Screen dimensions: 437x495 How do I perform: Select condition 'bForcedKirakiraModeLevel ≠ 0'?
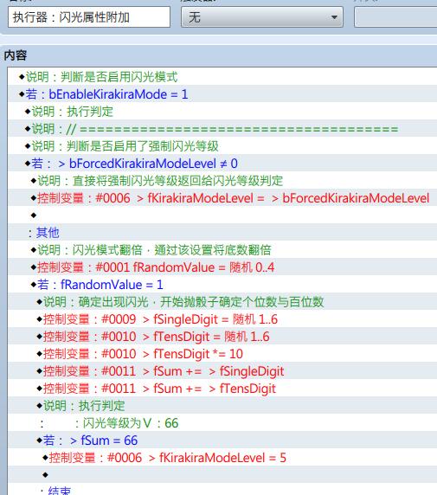222,164
